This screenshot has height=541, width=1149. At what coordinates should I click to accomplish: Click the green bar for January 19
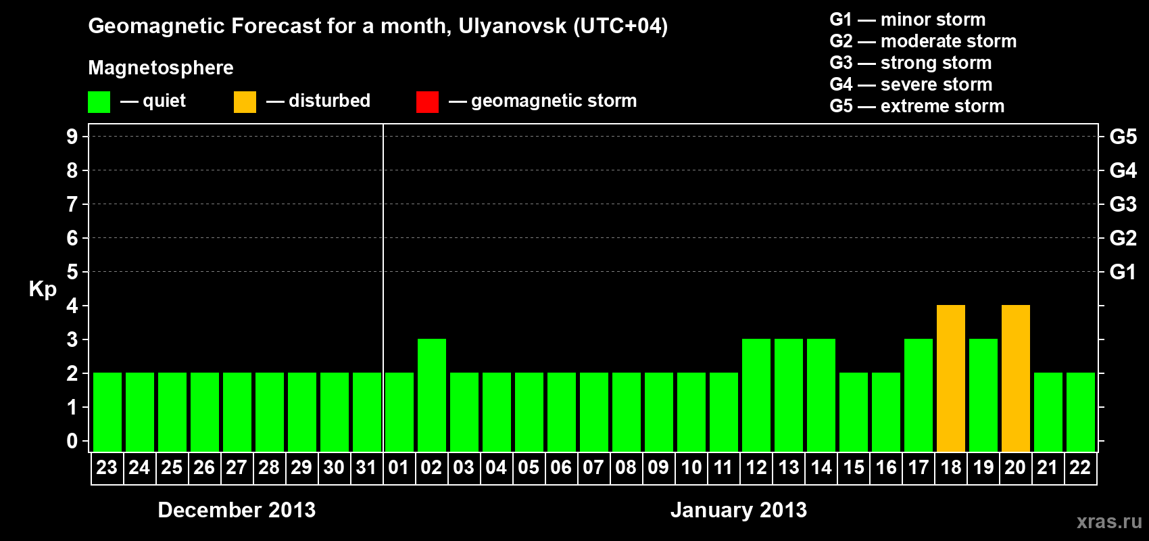pos(983,395)
